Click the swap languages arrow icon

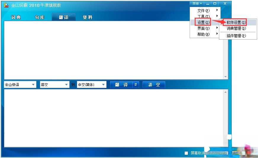pyautogui.click(x=136, y=84)
